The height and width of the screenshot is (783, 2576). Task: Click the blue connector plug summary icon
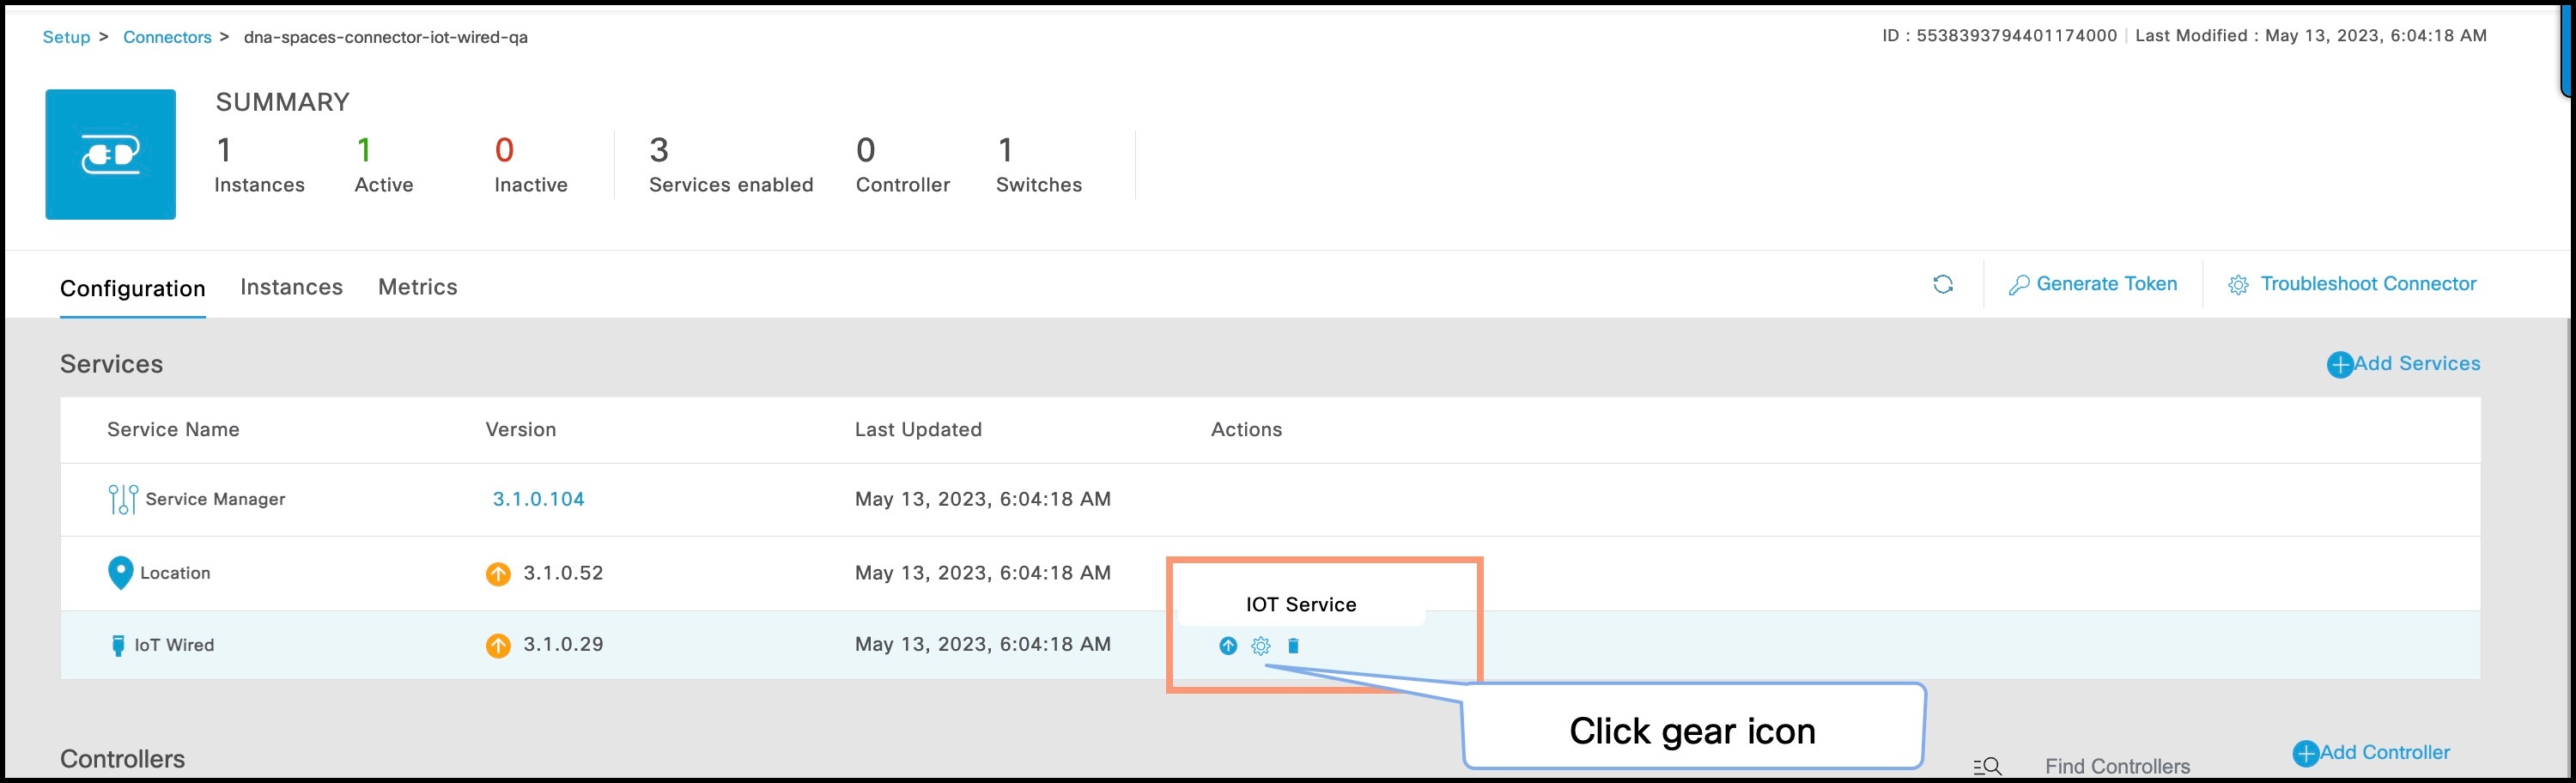(x=110, y=154)
